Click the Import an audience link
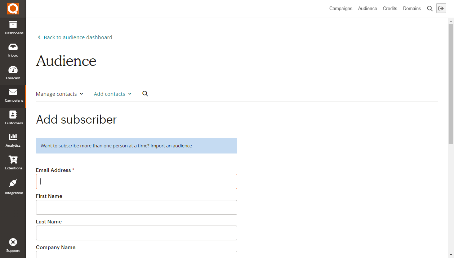Screen dimensions: 454x258 click(171, 146)
